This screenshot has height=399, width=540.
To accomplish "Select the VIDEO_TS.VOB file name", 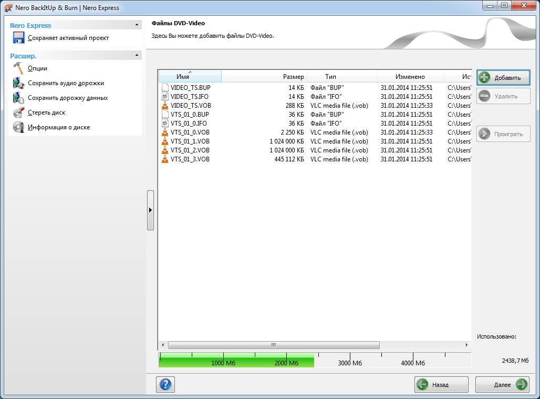I will pyautogui.click(x=191, y=106).
